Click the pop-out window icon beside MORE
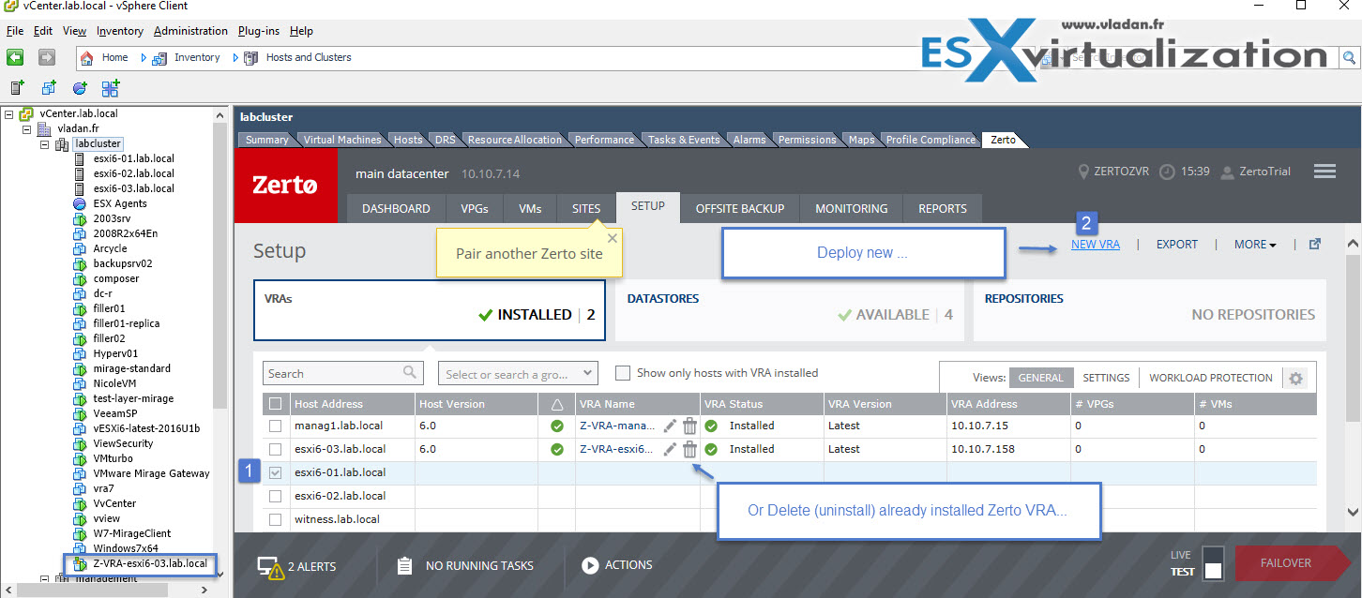1362x598 pixels. [1314, 245]
